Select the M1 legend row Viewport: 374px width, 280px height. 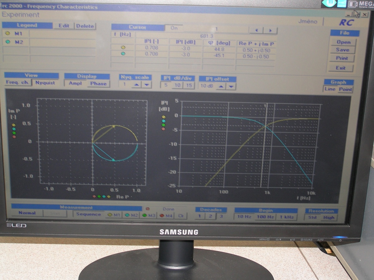(x=49, y=34)
